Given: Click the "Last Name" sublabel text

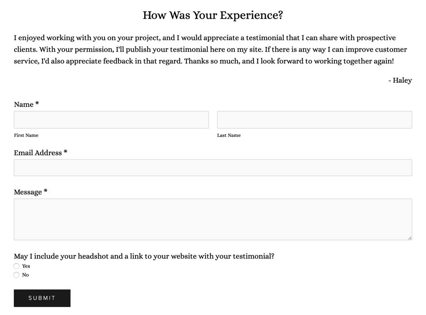Looking at the screenshot, I should [x=229, y=135].
